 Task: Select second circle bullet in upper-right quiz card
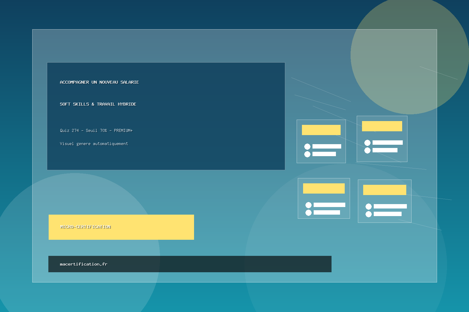pyautogui.click(x=367, y=150)
